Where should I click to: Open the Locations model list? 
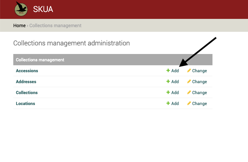click(x=25, y=103)
